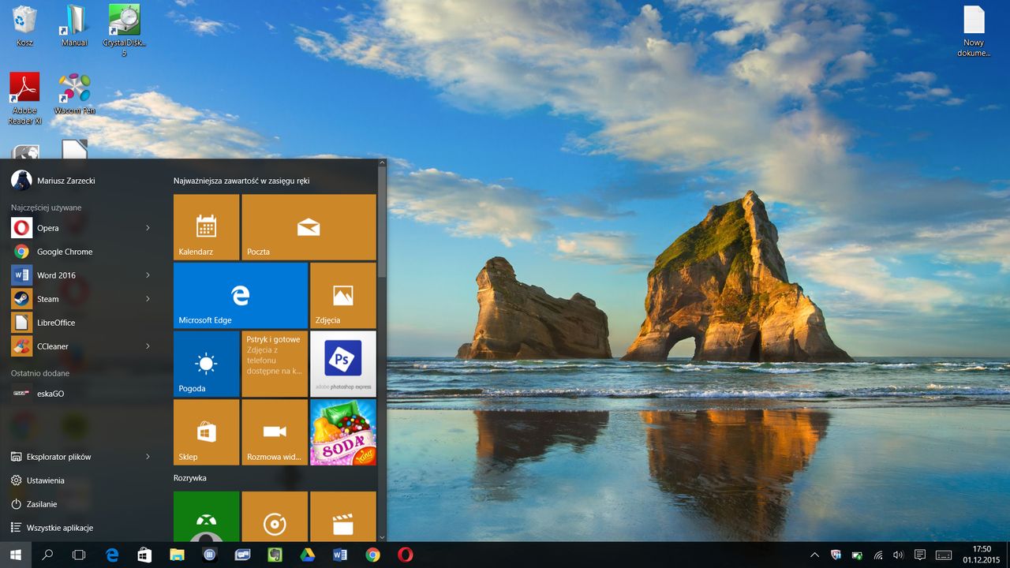Open the Pstryk i gotowe tile
This screenshot has width=1010, height=568.
275,364
